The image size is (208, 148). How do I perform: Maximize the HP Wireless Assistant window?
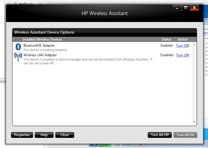pos(186,8)
